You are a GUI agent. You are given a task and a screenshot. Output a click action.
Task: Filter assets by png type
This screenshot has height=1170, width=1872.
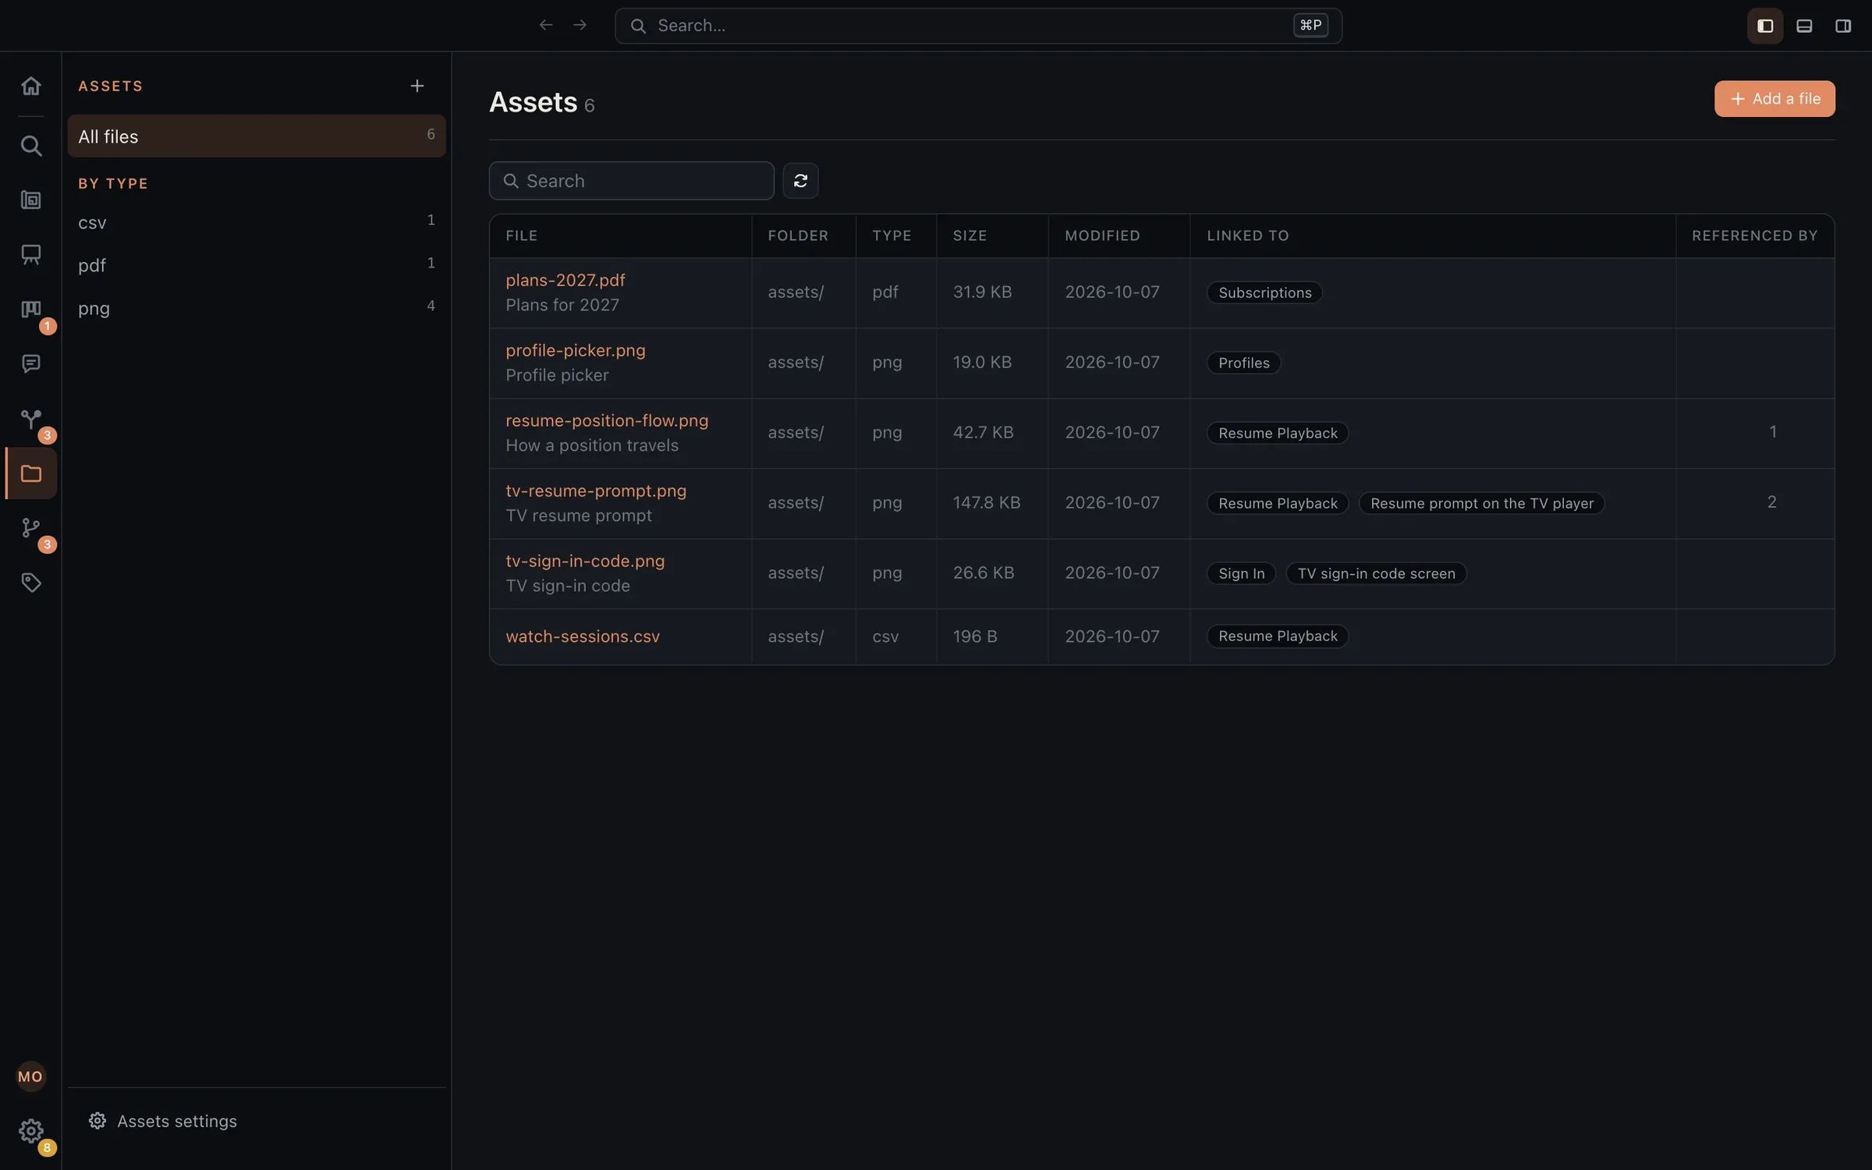click(257, 308)
